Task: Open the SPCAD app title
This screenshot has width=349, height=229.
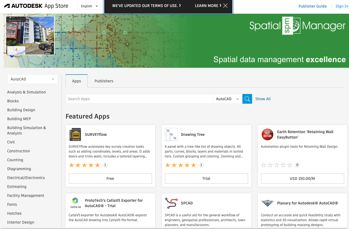Action: pos(187,203)
